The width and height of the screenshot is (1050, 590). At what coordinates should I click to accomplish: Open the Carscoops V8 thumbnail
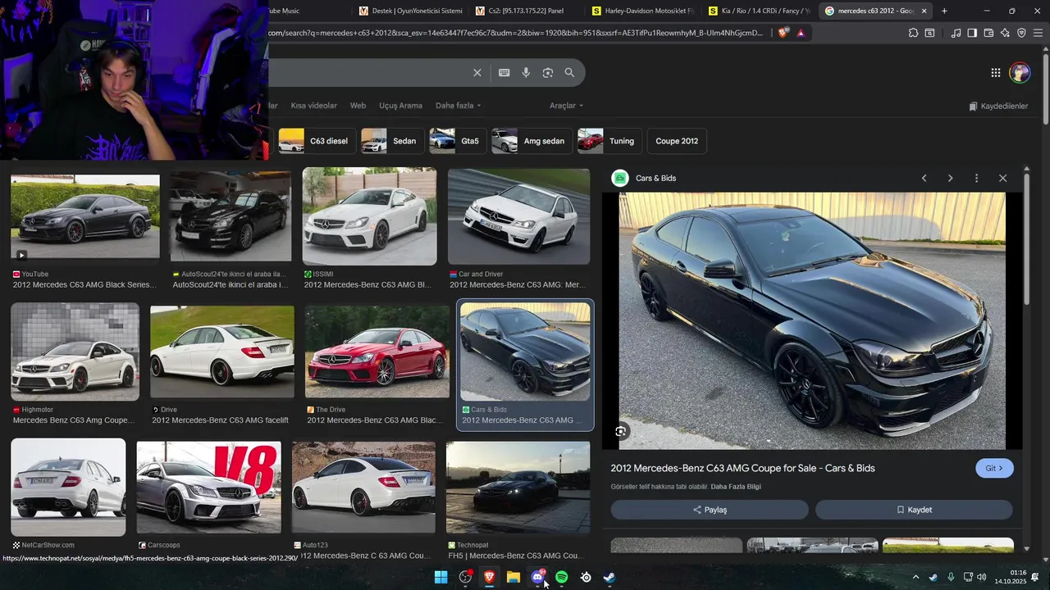pyautogui.click(x=208, y=488)
